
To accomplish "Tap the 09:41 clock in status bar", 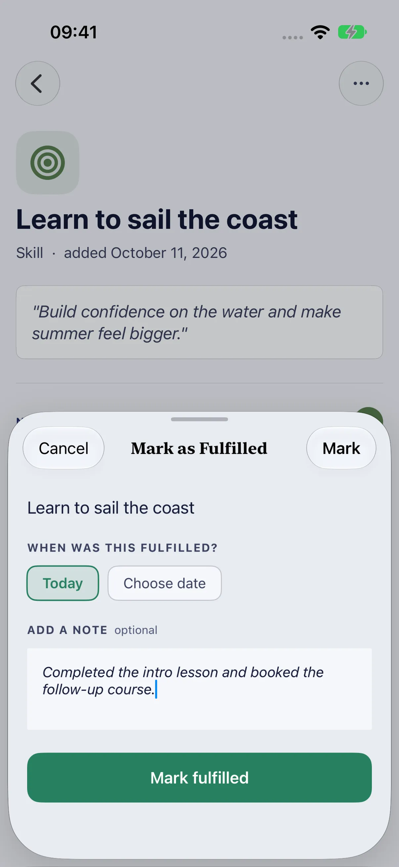I will 74,32.
